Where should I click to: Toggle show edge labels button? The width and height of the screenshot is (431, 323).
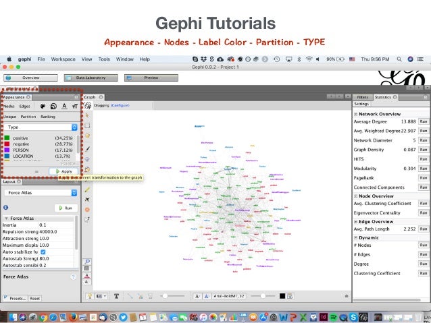click(151, 296)
